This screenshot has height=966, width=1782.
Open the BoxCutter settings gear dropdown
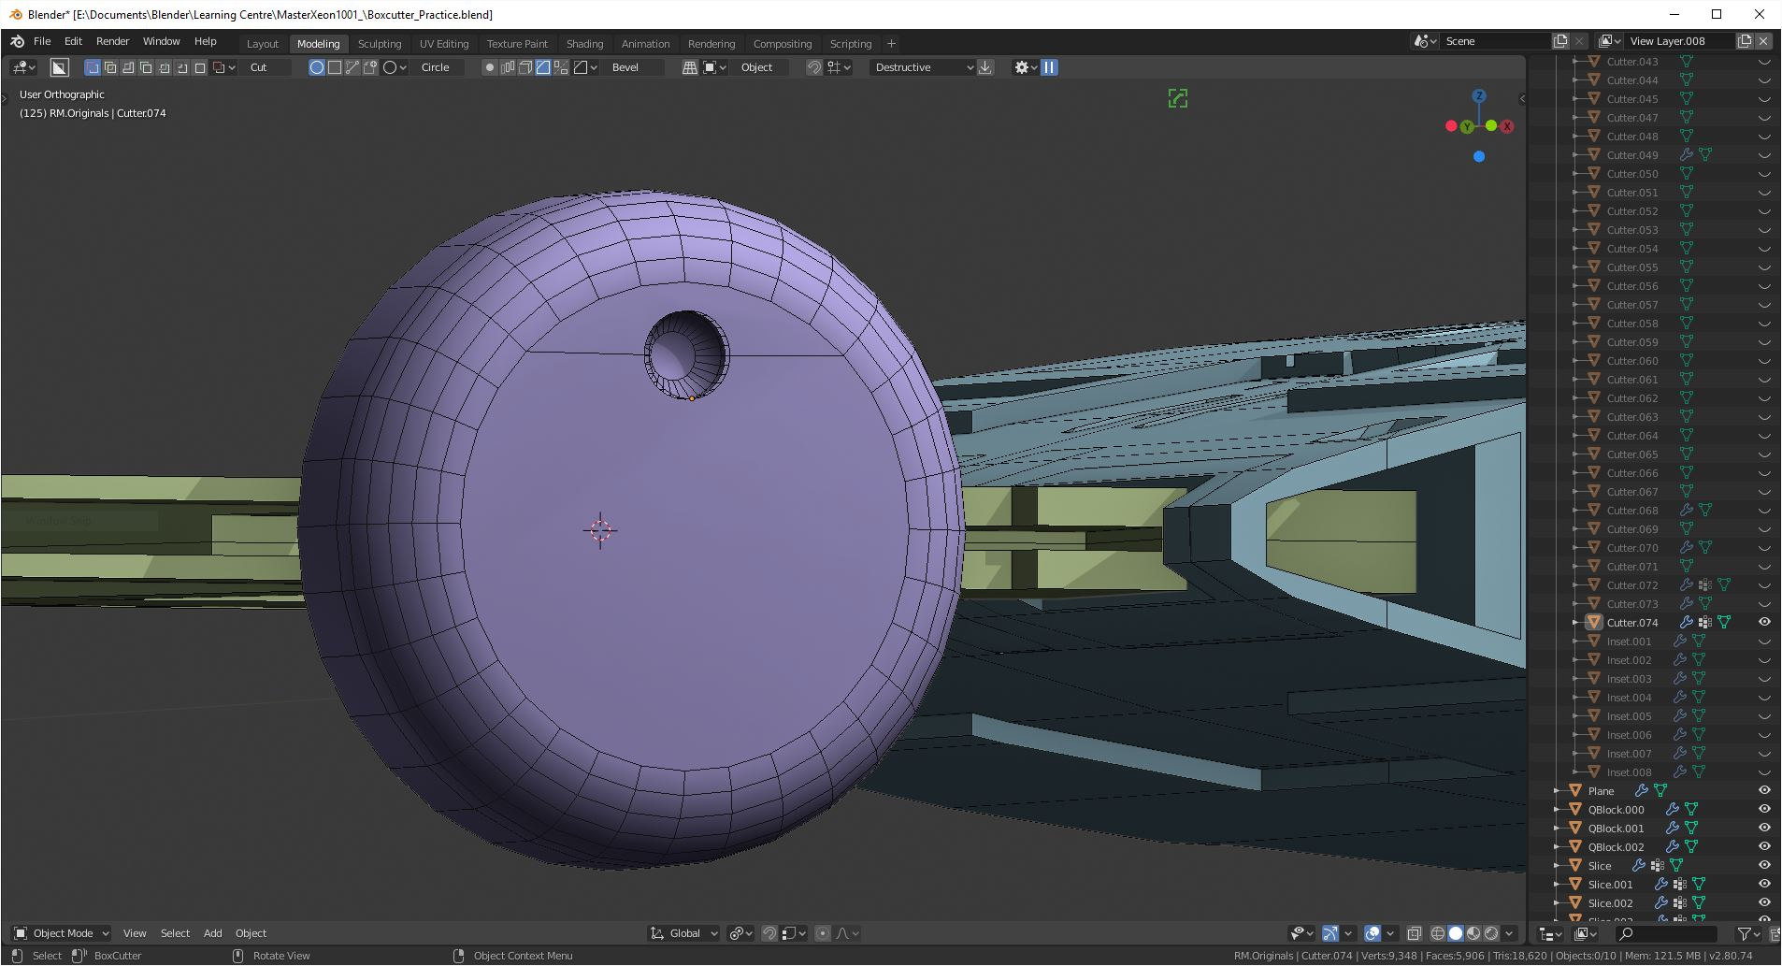coord(1026,67)
